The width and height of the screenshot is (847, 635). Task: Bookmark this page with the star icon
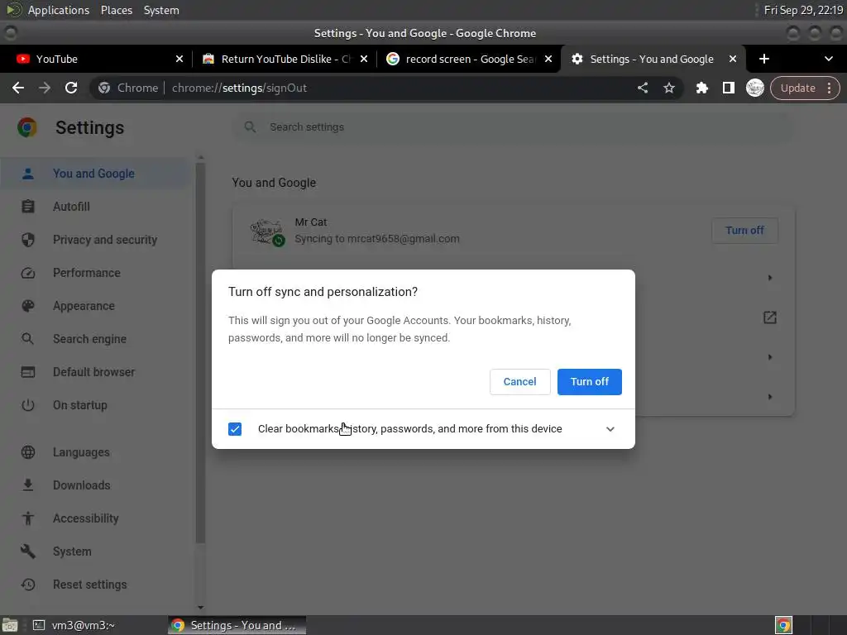pos(669,88)
